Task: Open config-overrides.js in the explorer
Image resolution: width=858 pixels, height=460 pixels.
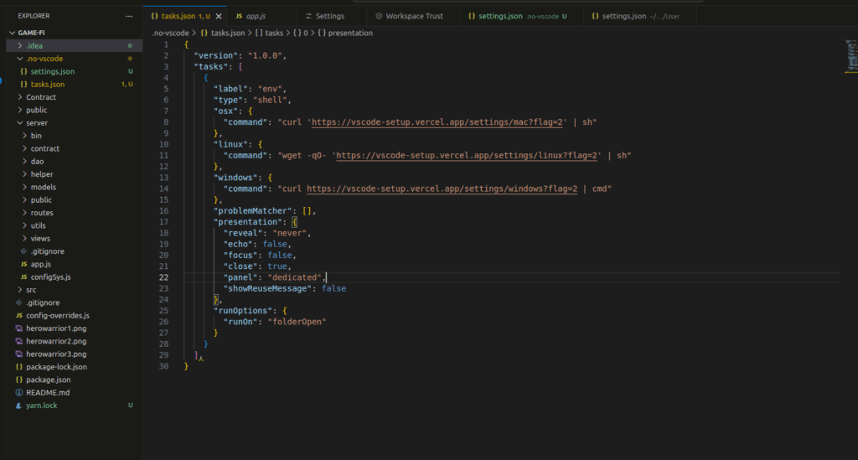Action: click(x=57, y=315)
